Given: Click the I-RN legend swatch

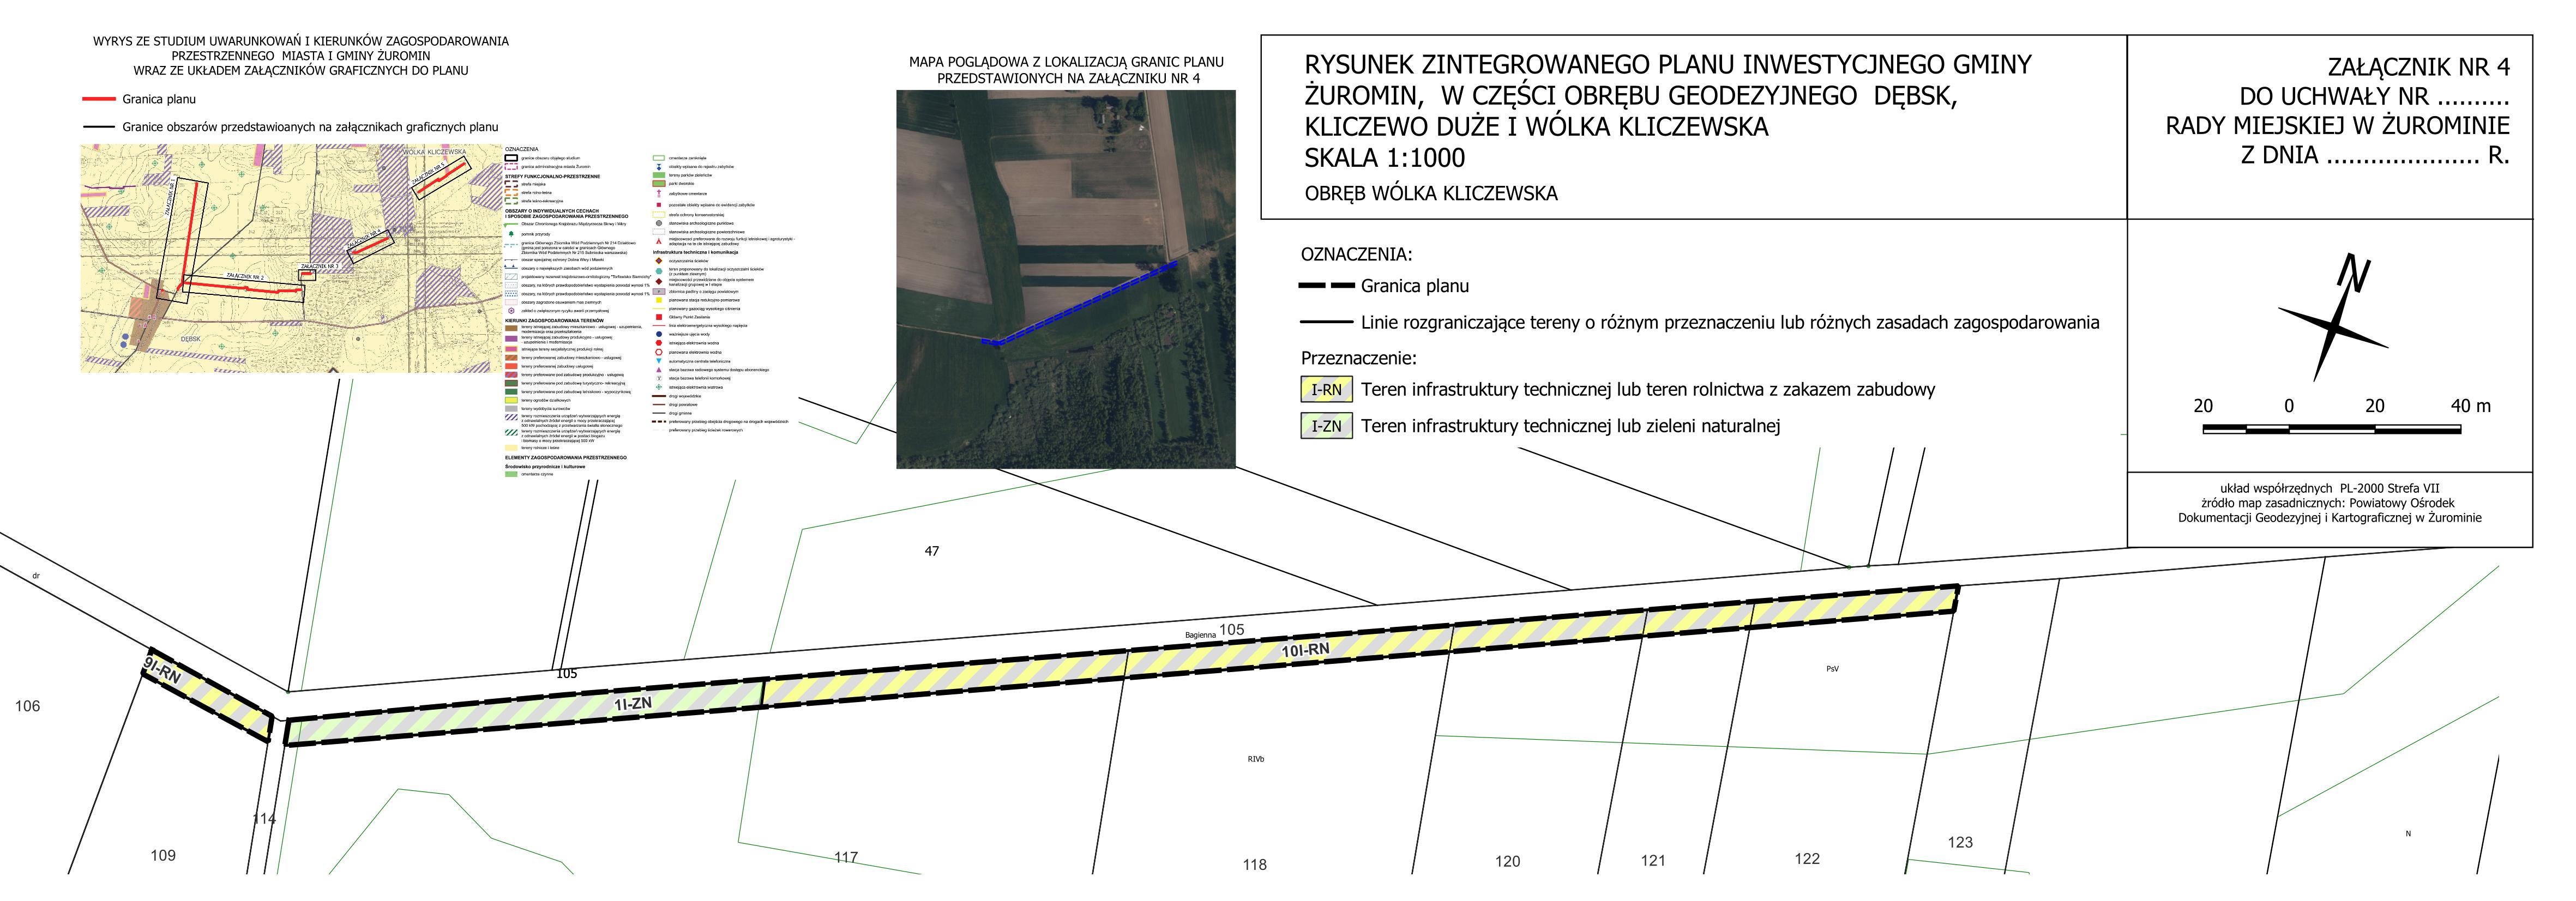Looking at the screenshot, I should pyautogui.click(x=1326, y=390).
